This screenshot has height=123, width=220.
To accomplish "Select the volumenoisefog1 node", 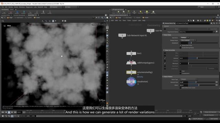I will 131,72.
